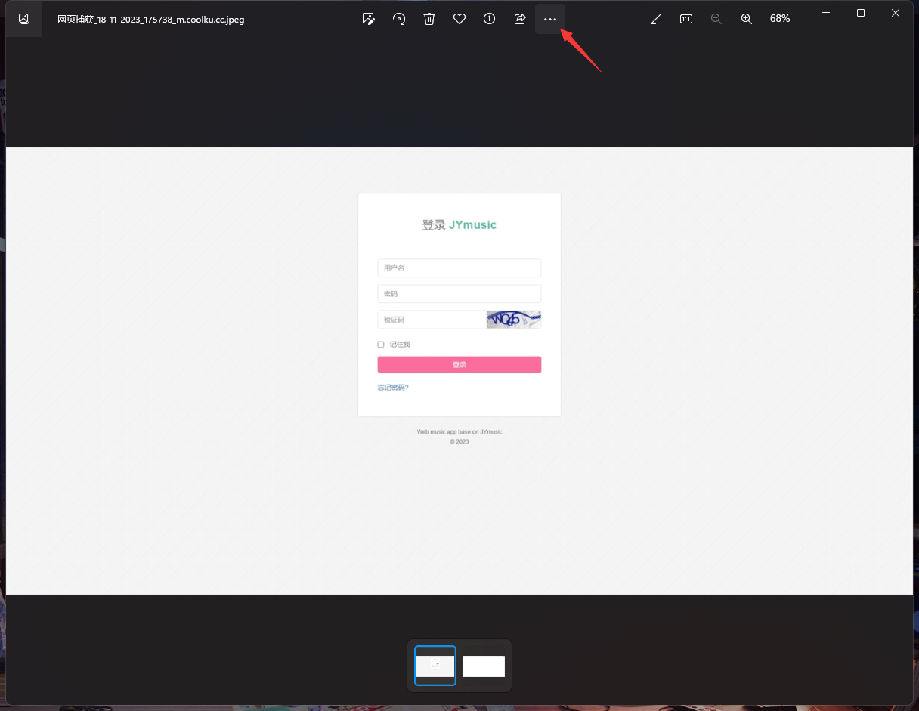This screenshot has width=919, height=711.
Task: Click the 用户名 input field
Action: coord(460,268)
